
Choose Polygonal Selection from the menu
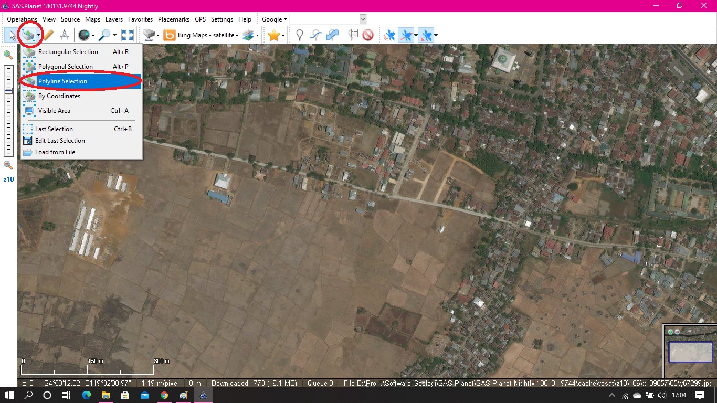66,67
